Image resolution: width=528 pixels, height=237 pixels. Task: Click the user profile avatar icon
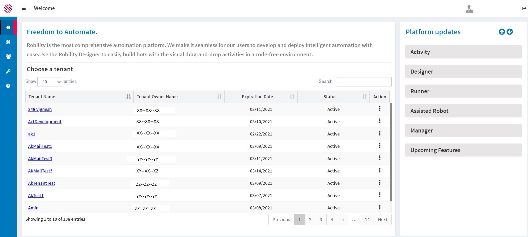[469, 9]
